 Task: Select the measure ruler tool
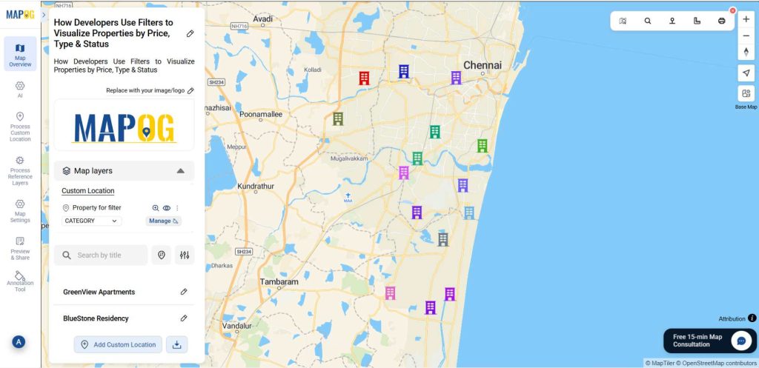point(697,21)
